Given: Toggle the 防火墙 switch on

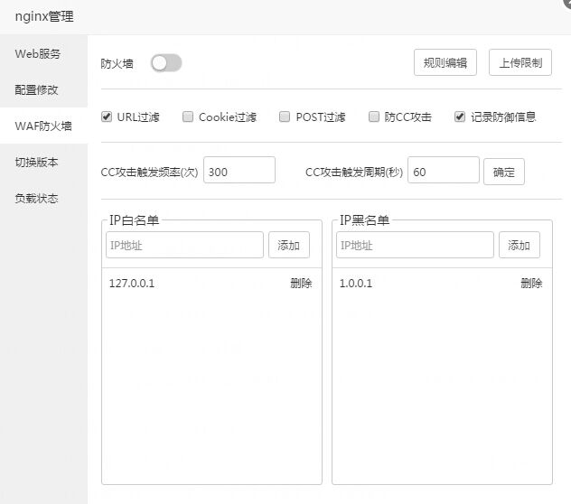Looking at the screenshot, I should [x=166, y=62].
